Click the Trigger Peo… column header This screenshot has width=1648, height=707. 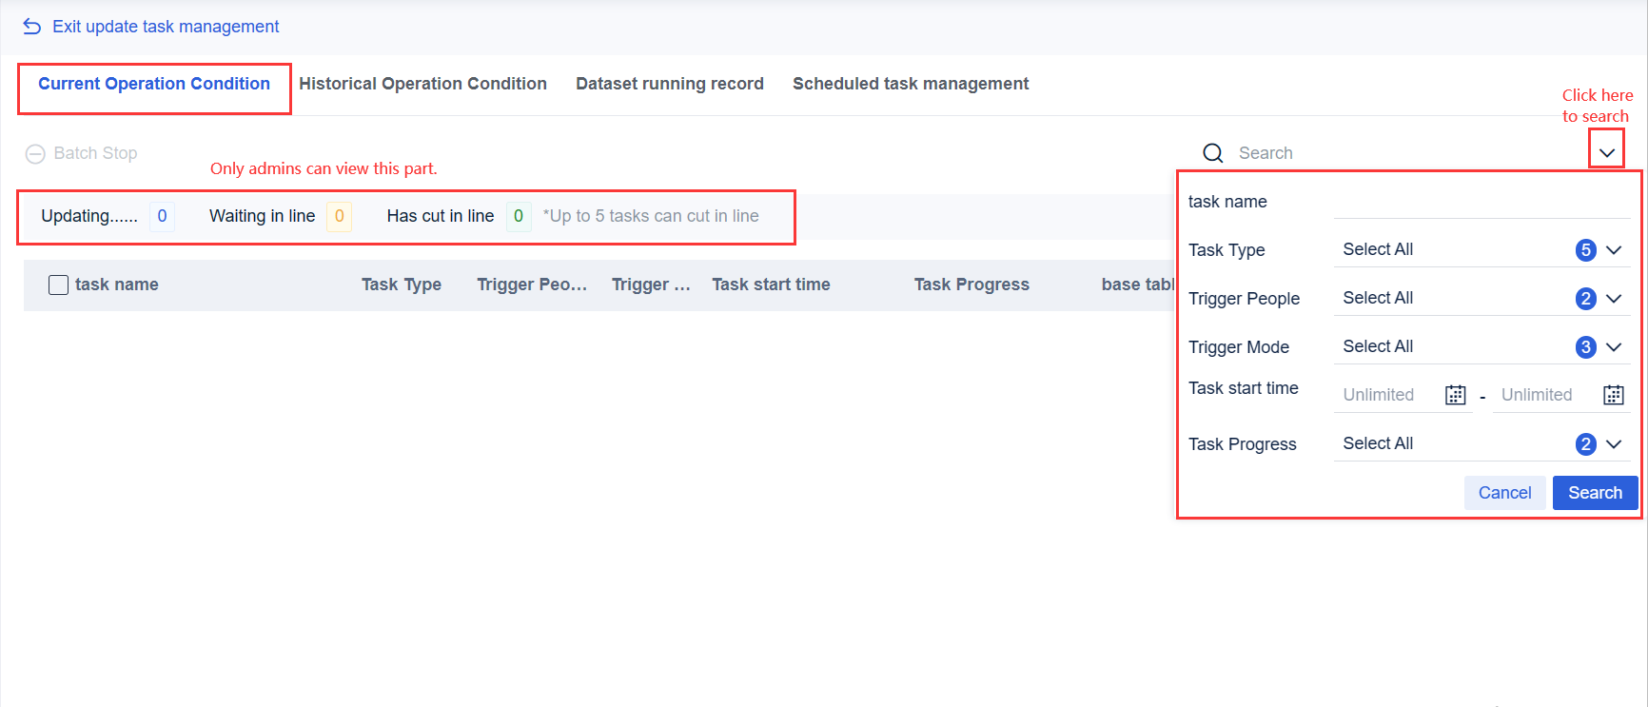(x=532, y=285)
